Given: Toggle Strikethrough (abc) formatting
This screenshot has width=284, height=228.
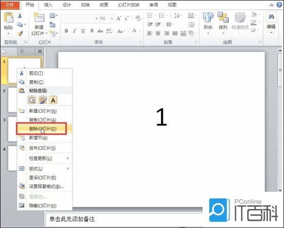Looking at the screenshot, I should pos(100,31).
